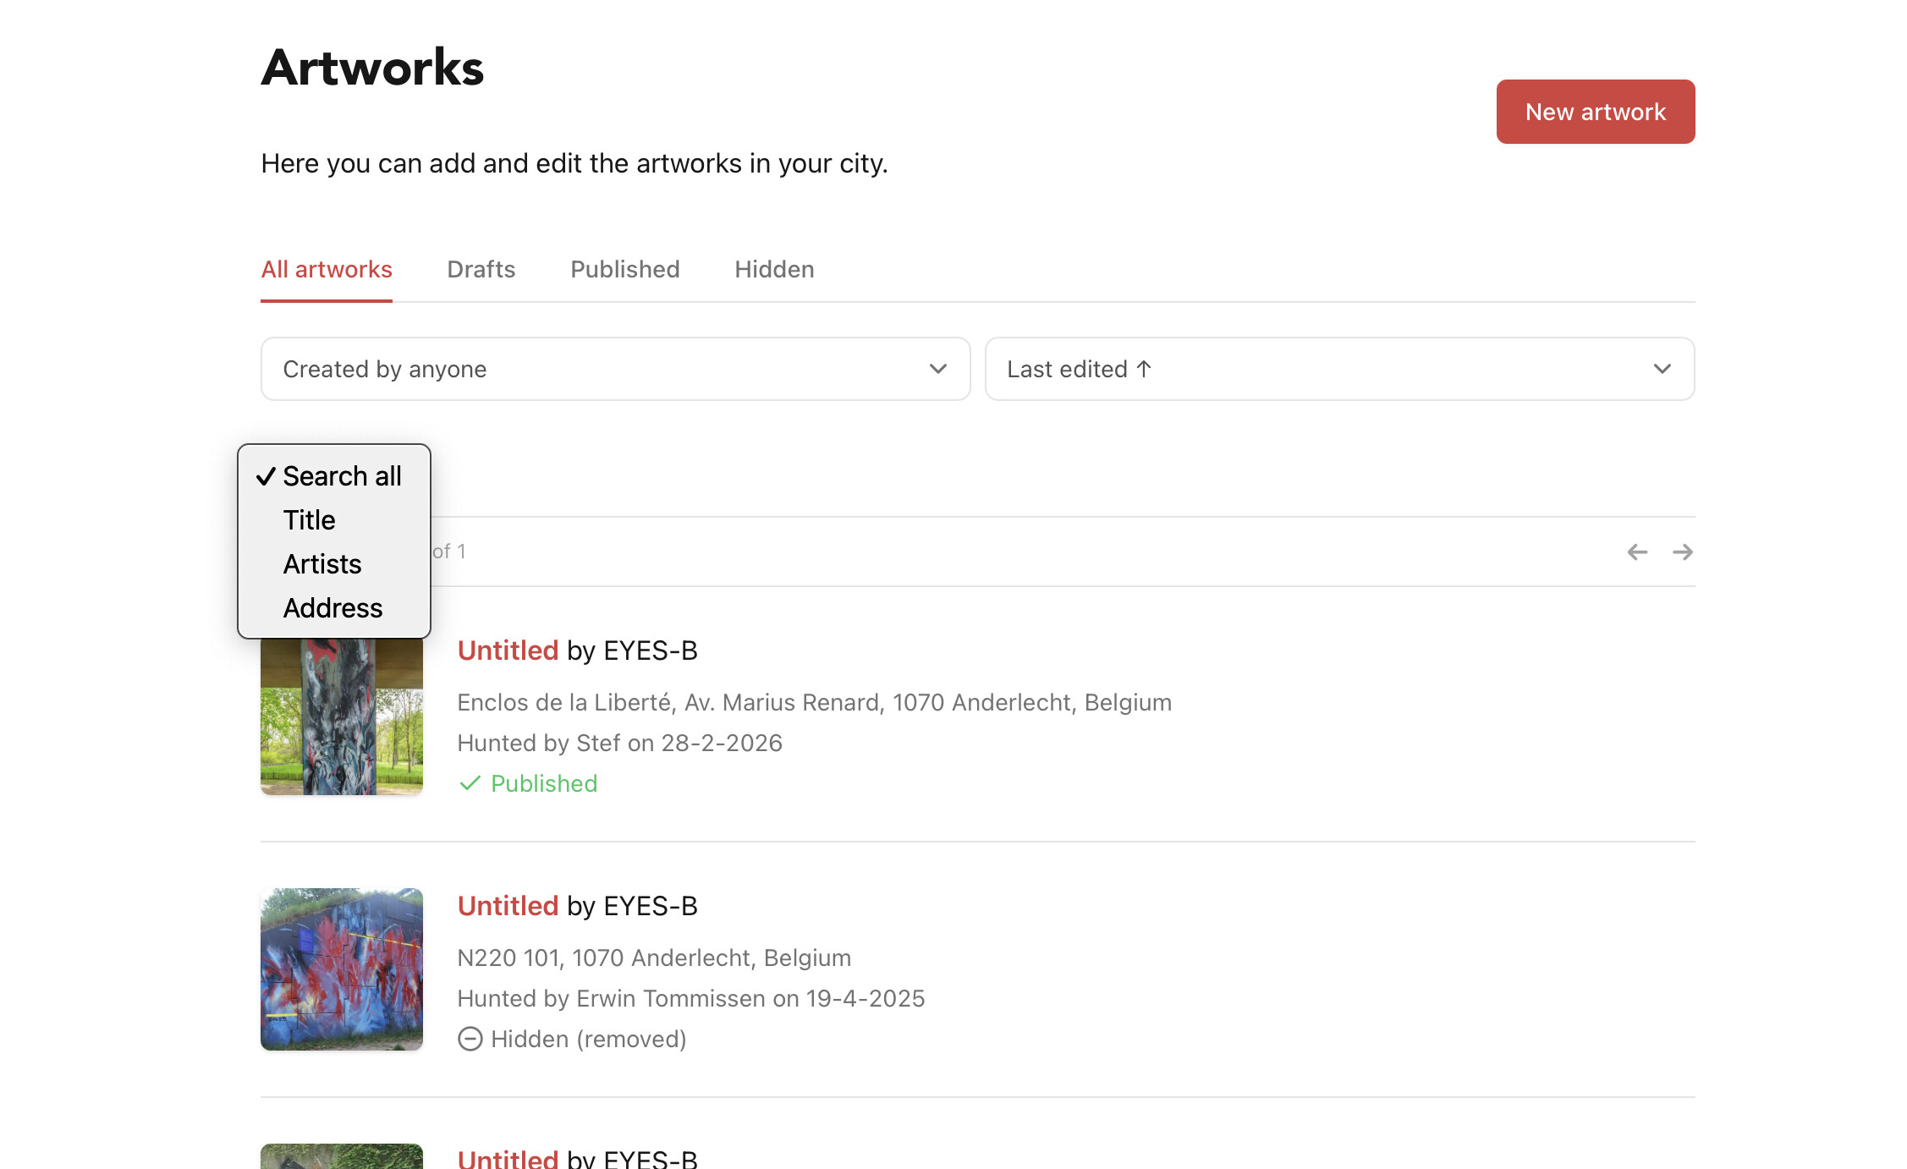Open the Created by anyone dropdown

[x=614, y=369]
